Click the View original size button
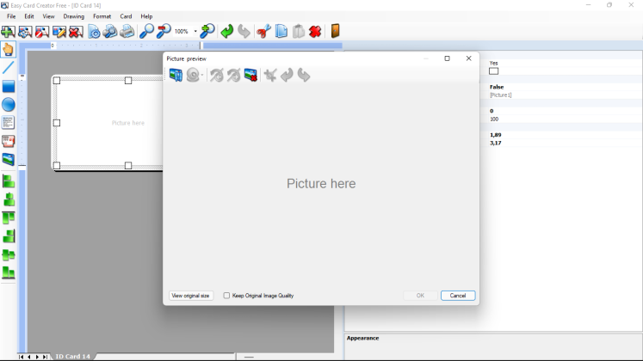Image resolution: width=643 pixels, height=361 pixels. [190, 296]
